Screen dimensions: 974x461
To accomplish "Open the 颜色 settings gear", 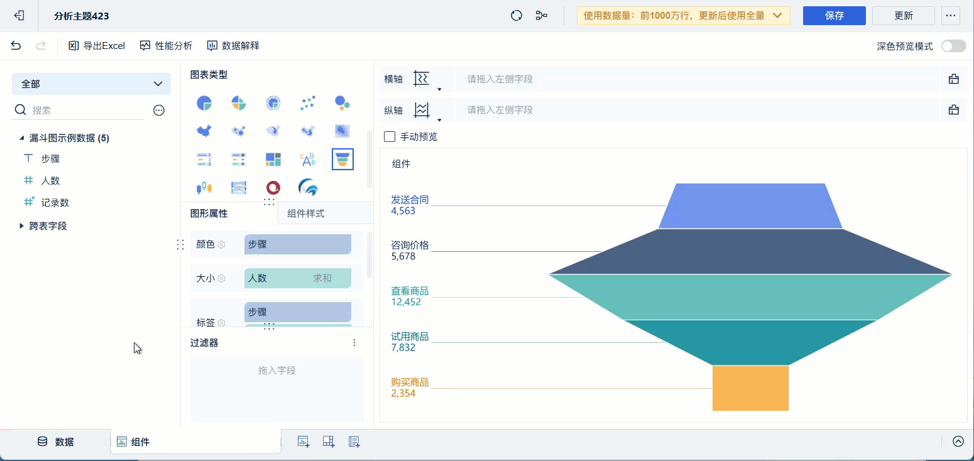I will point(221,244).
